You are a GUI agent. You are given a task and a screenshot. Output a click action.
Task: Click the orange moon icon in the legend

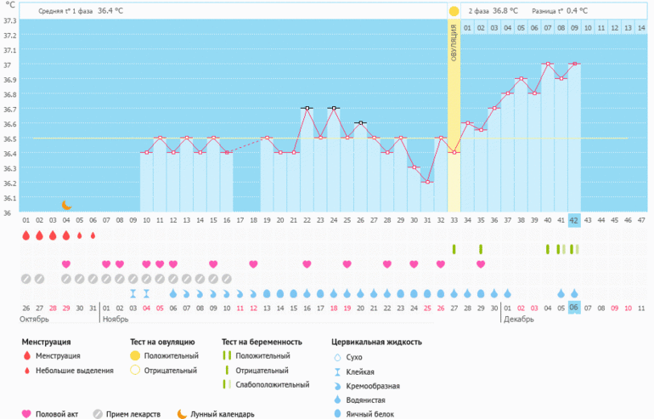(x=182, y=414)
